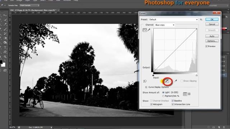Image resolution: width=230 pixels, height=129 pixels.
Task: Choose the edit-points curve tool in Curves
Action: (144, 30)
